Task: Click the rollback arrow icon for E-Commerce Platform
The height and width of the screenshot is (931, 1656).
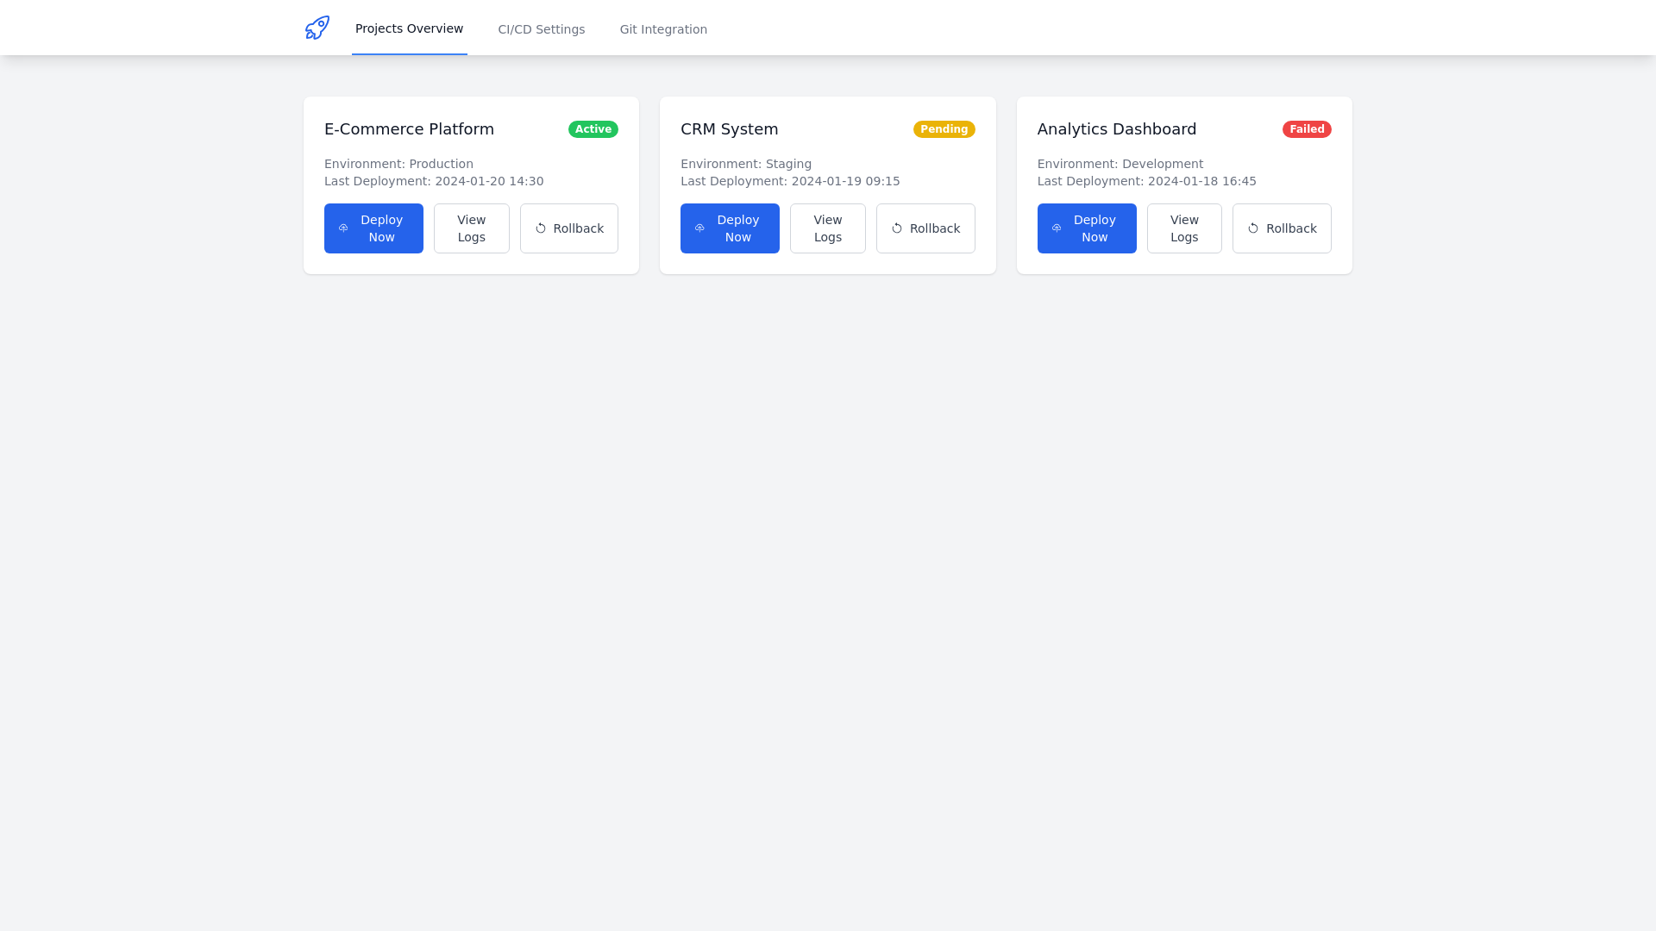Action: 541,228
